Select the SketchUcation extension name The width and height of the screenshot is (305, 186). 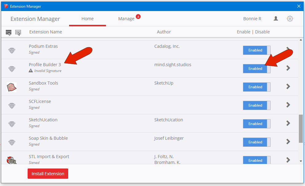point(43,120)
